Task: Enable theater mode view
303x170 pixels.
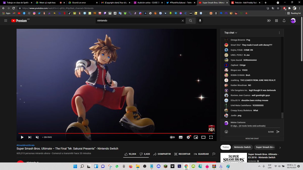Action: pyautogui.click(x=203, y=137)
